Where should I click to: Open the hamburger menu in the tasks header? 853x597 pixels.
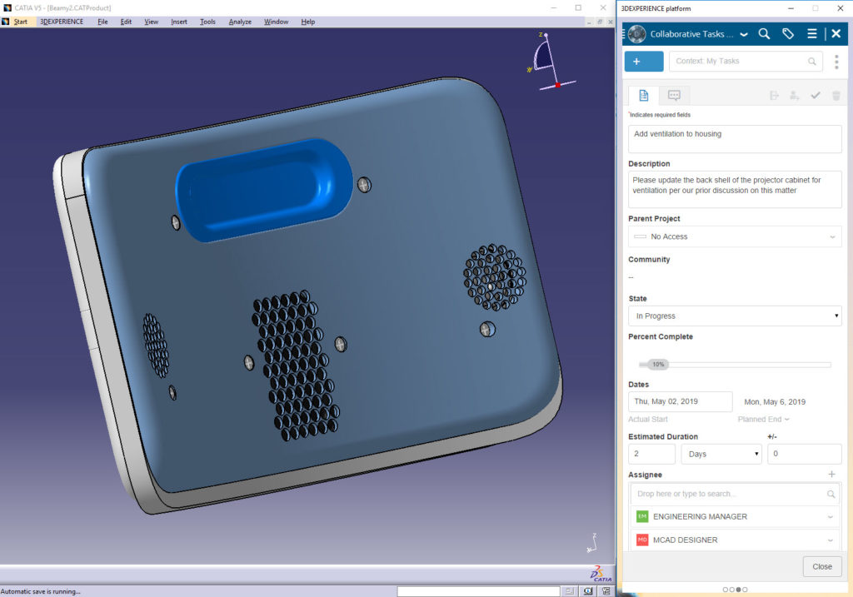(x=811, y=33)
